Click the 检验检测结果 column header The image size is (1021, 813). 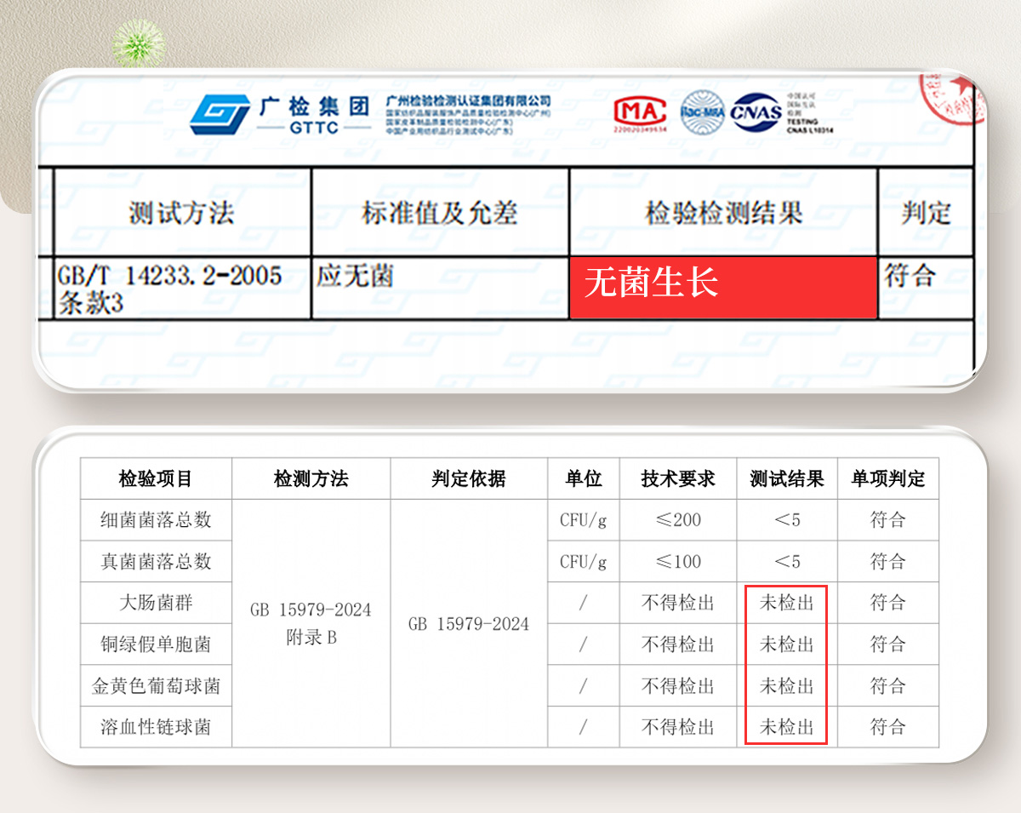(x=723, y=212)
